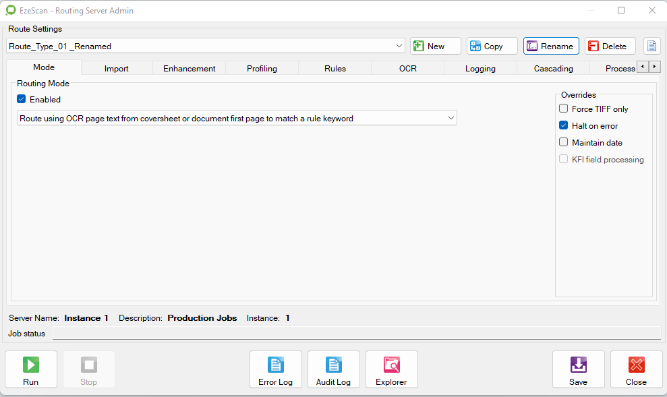Copy the current route
This screenshot has height=397, width=667.
pos(492,46)
